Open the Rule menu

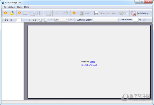(x=19, y=7)
